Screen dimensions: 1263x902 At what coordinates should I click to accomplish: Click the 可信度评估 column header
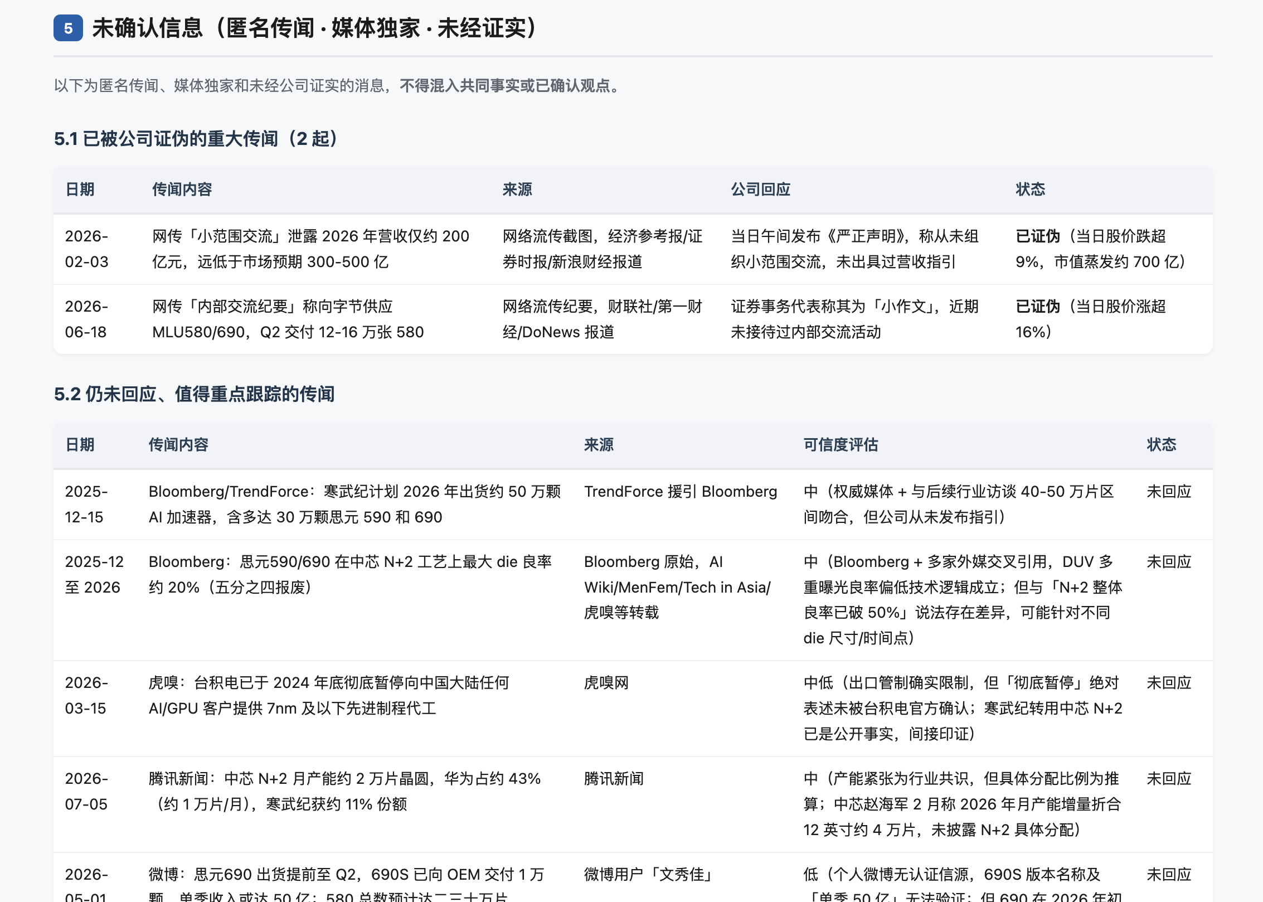click(x=840, y=445)
